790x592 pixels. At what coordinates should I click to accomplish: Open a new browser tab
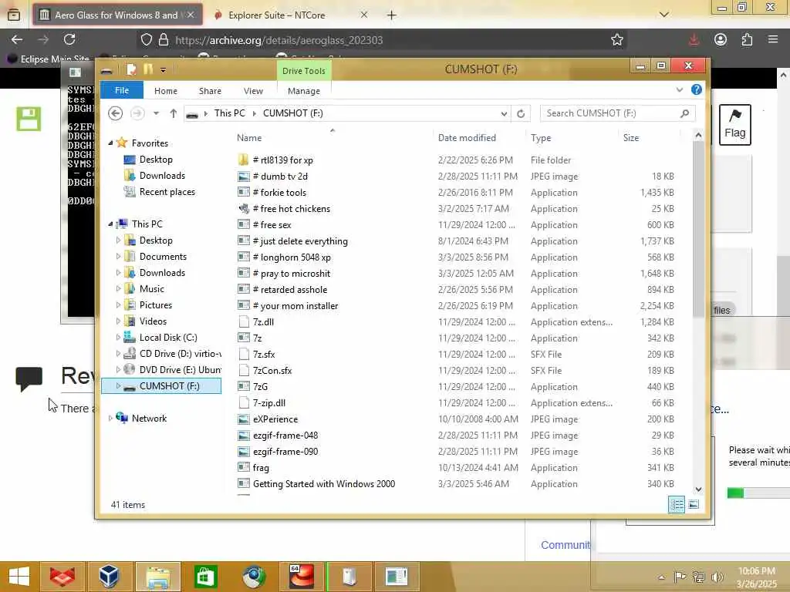[391, 15]
